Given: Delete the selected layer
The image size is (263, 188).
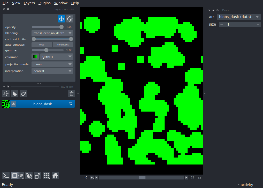Looking at the screenshot, I should point(72,94).
